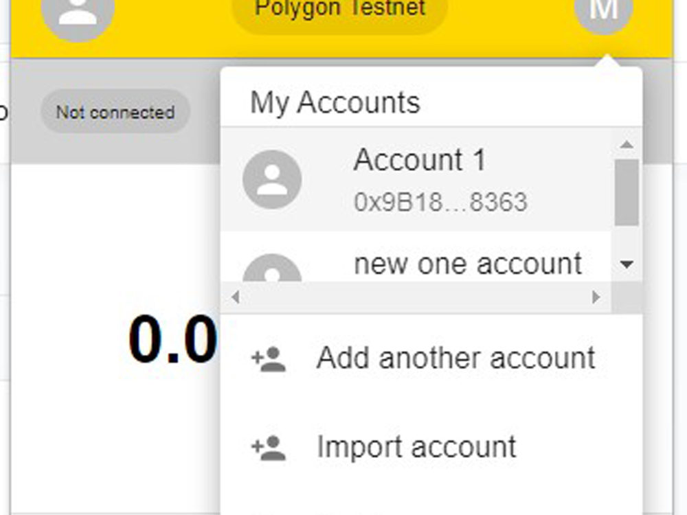Click the add-person icon beside Add another account

tap(269, 358)
